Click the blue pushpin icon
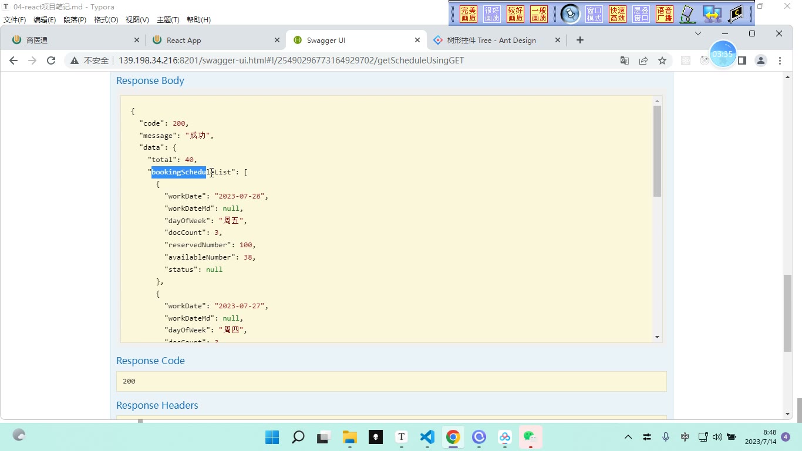Screen dimensions: 802x451 point(570,14)
